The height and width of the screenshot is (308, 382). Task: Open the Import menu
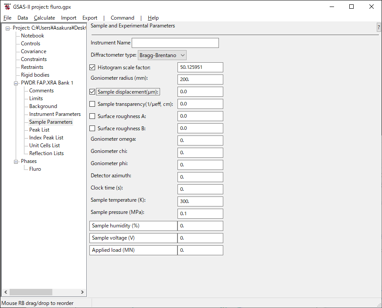pos(68,18)
